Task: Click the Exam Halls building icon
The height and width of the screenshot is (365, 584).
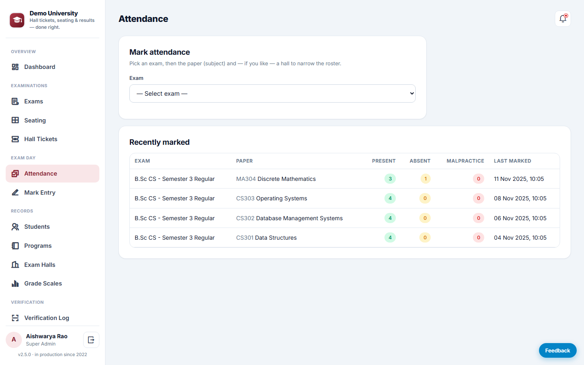Action: [15, 264]
